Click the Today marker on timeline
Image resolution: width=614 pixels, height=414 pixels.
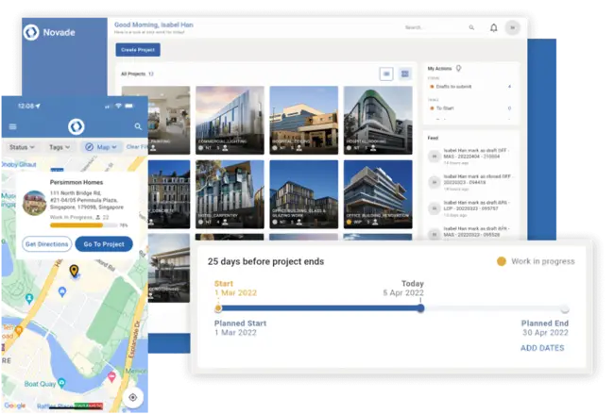click(x=420, y=307)
